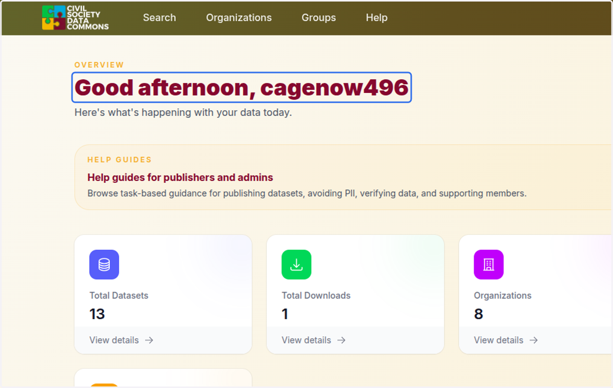Click the Total Datasets label
Screen dimensions: 613x388
[x=119, y=296]
